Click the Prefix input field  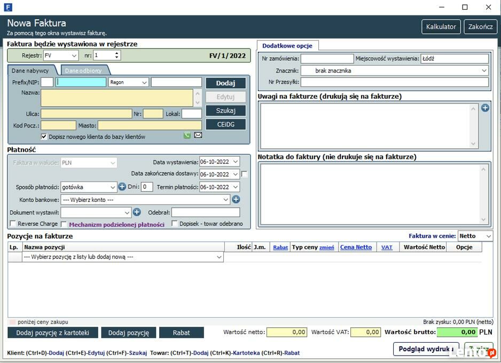(47, 82)
